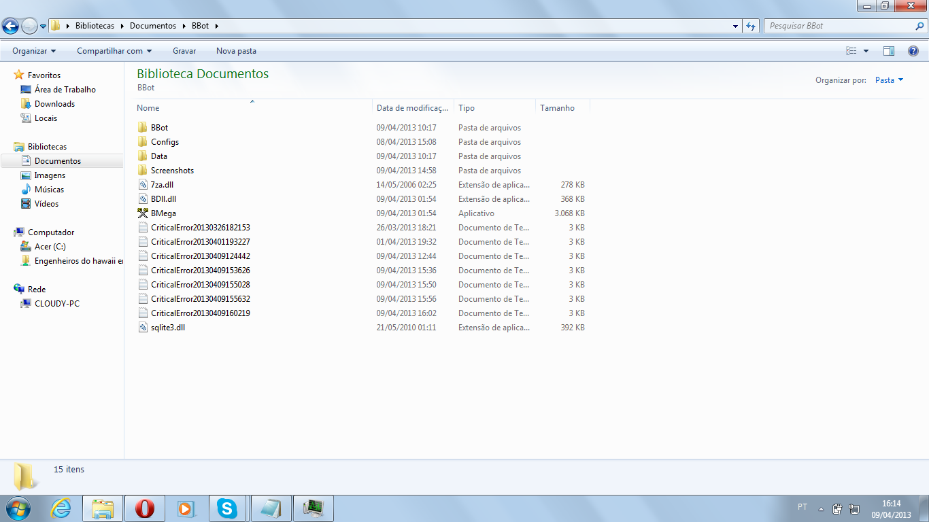This screenshot has height=522, width=929.
Task: Click the Nova pasta button
Action: 236,51
